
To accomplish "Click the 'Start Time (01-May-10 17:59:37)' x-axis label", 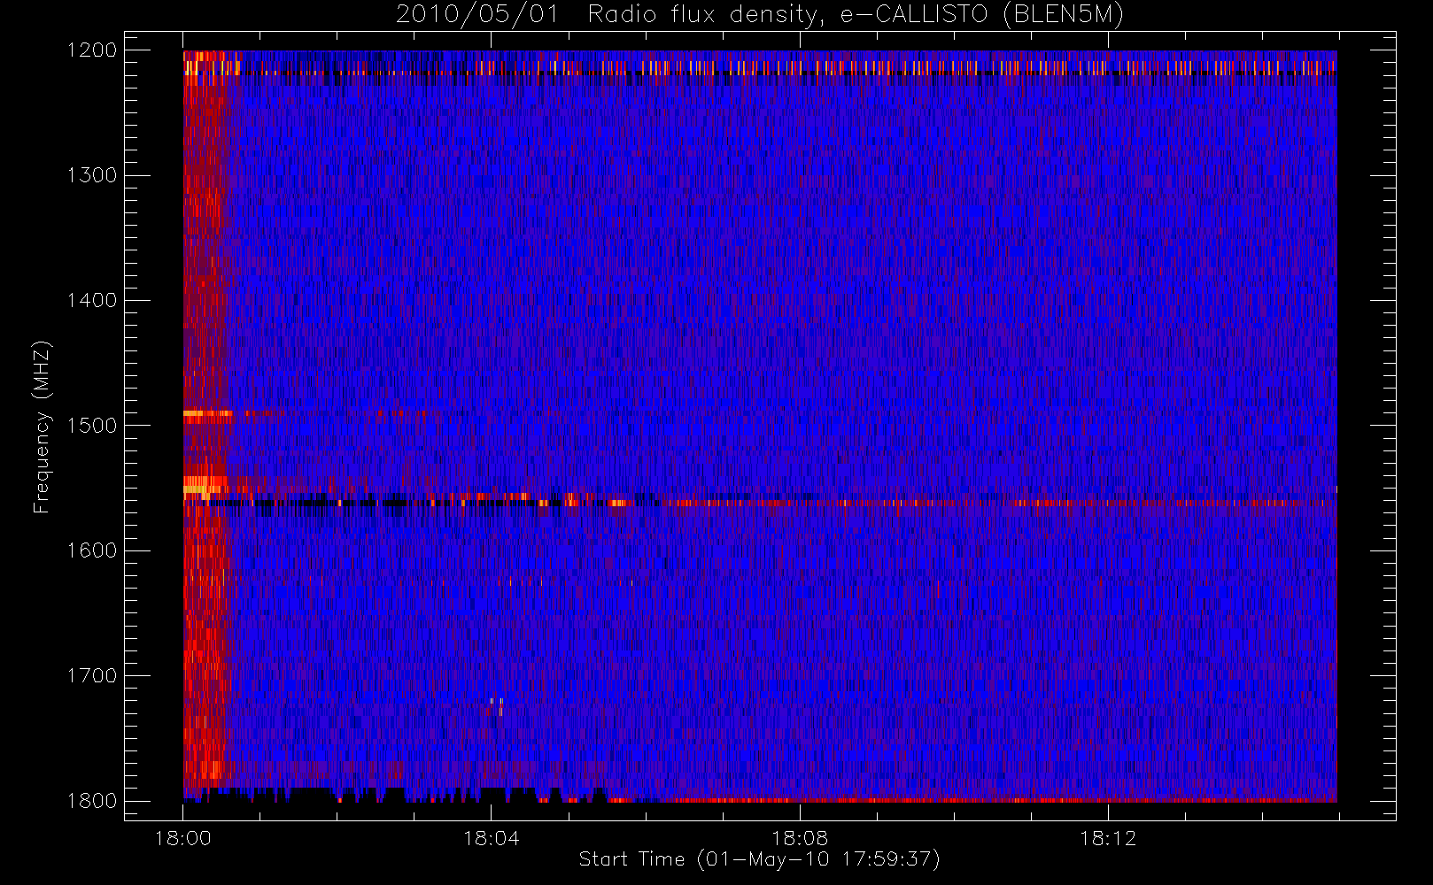I will click(759, 859).
